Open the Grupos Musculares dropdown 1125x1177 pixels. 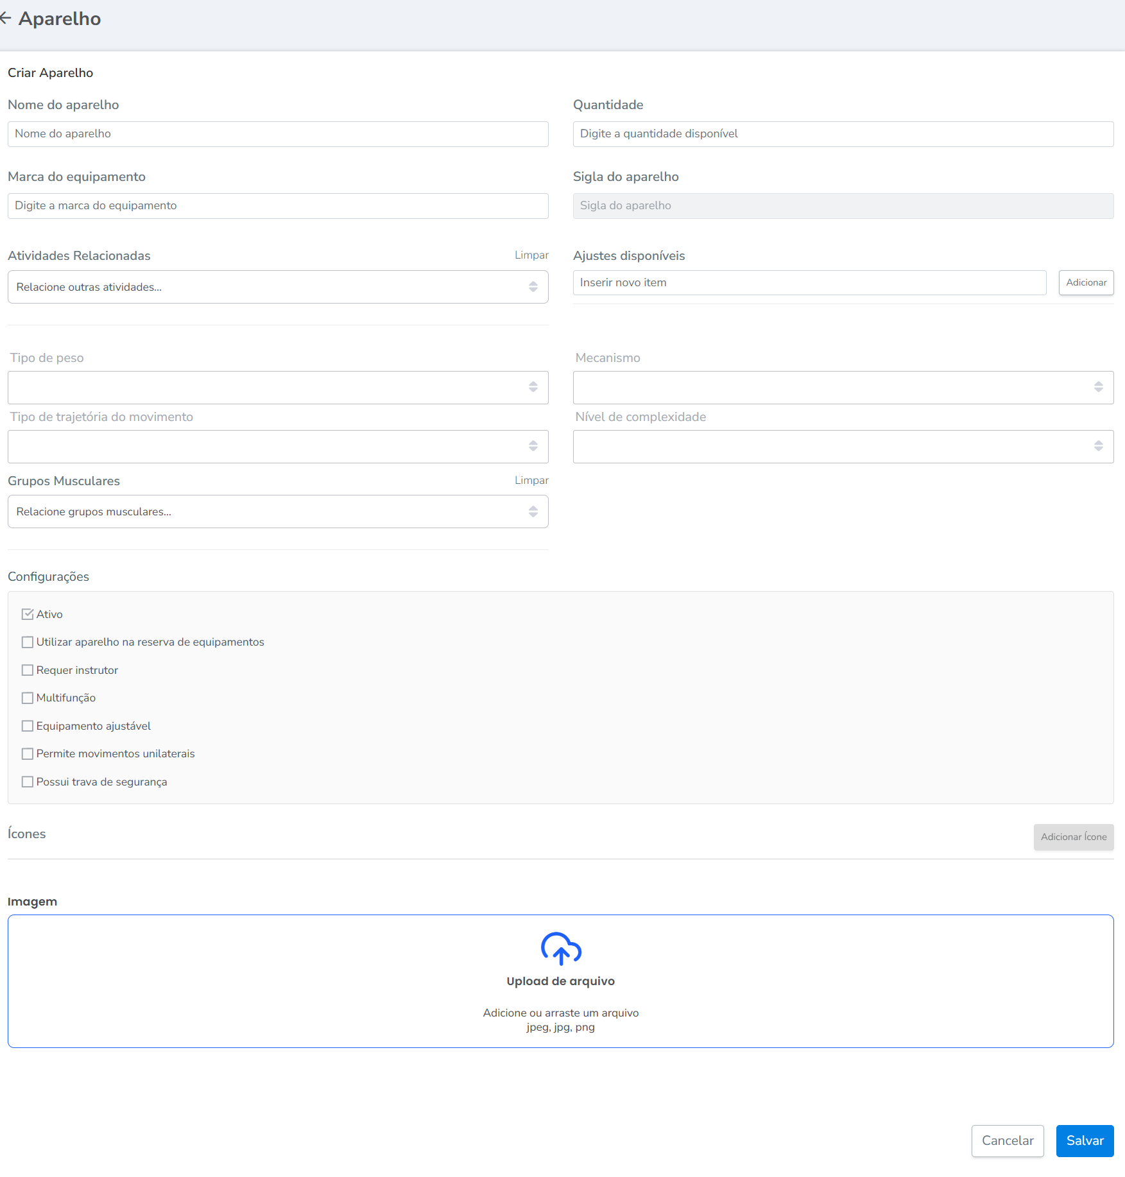277,511
